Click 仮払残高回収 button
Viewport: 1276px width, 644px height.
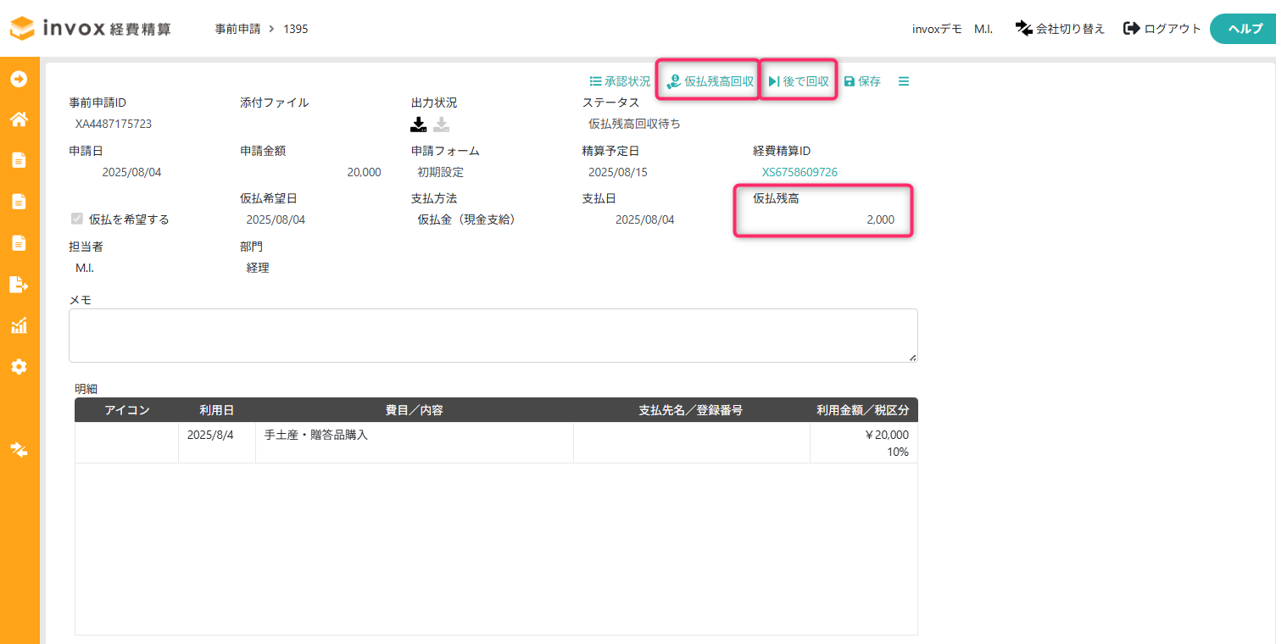710,81
